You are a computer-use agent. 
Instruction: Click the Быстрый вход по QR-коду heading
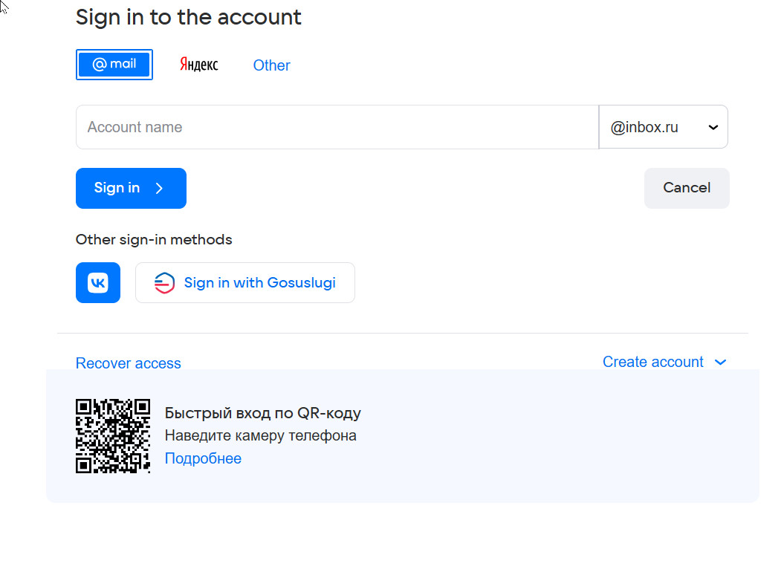click(263, 413)
